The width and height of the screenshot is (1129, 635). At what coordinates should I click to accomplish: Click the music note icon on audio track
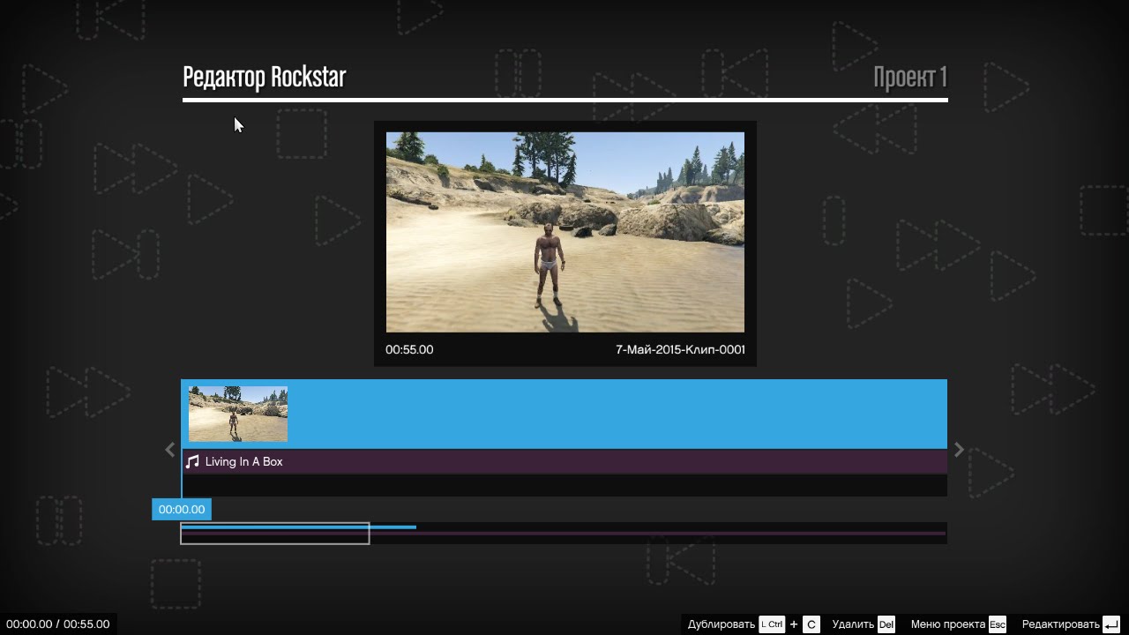pos(192,461)
